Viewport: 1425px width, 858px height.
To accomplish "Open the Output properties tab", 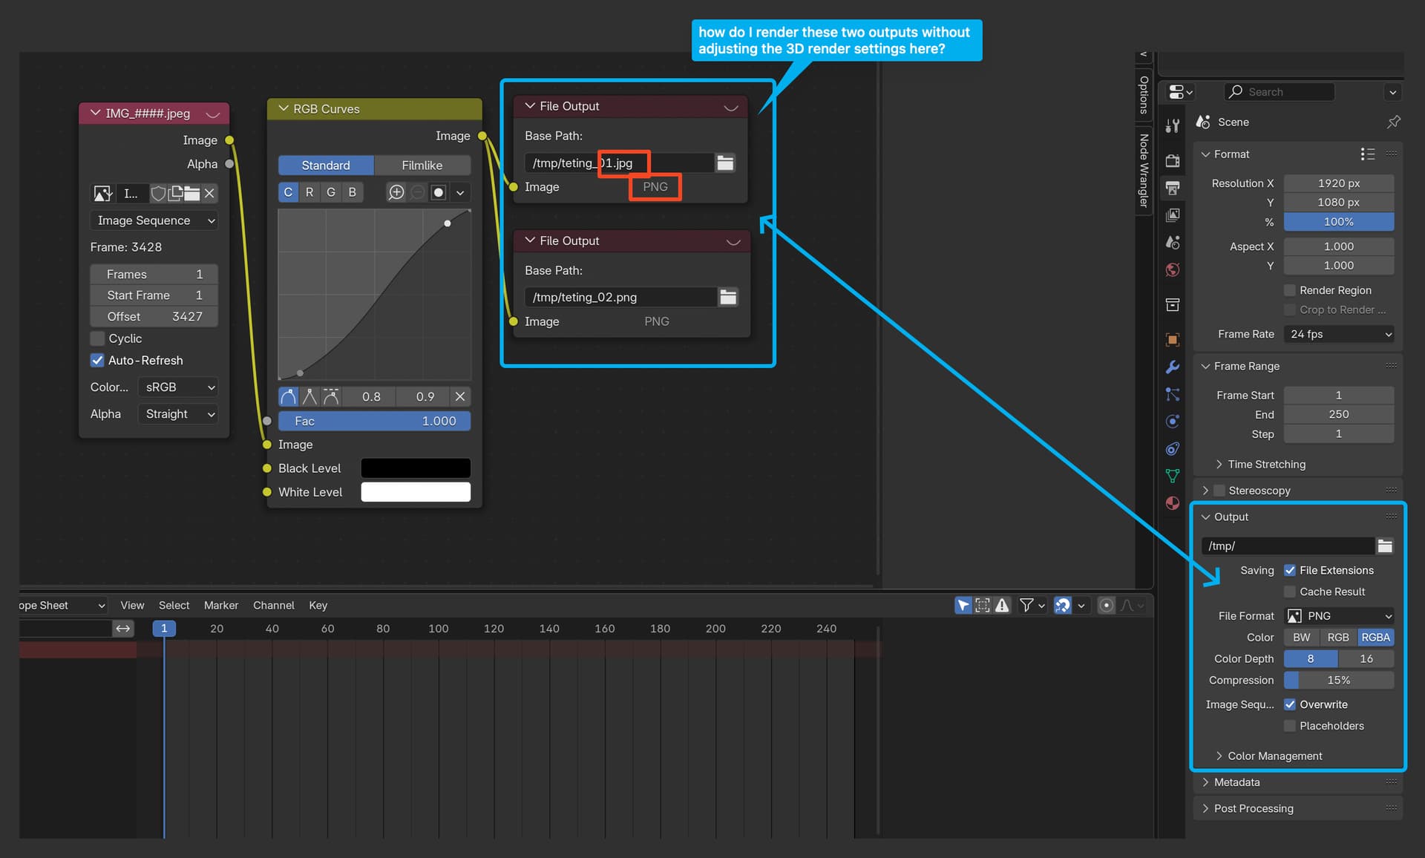I will (x=1173, y=188).
